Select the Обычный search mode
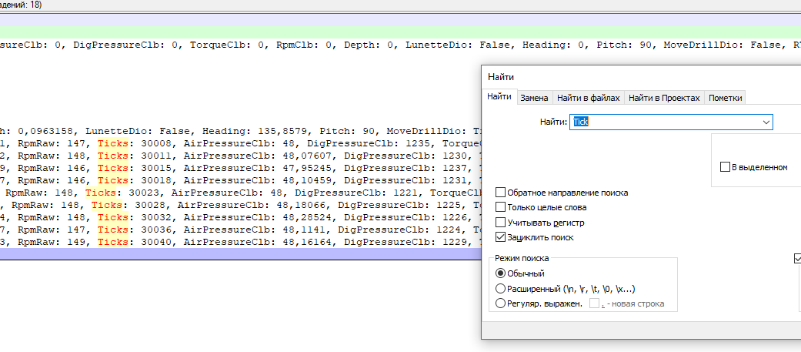Screen dimensions: 801x352 (501, 273)
